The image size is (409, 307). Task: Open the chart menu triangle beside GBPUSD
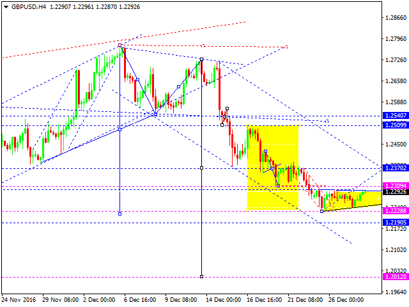pos(6,7)
